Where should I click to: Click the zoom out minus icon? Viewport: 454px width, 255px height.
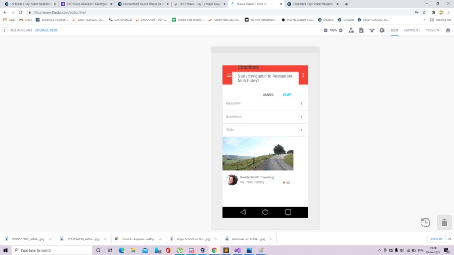click(326, 30)
